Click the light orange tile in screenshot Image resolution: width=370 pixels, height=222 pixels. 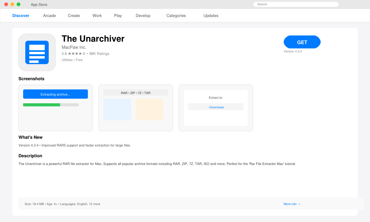pyautogui.click(x=150, y=109)
